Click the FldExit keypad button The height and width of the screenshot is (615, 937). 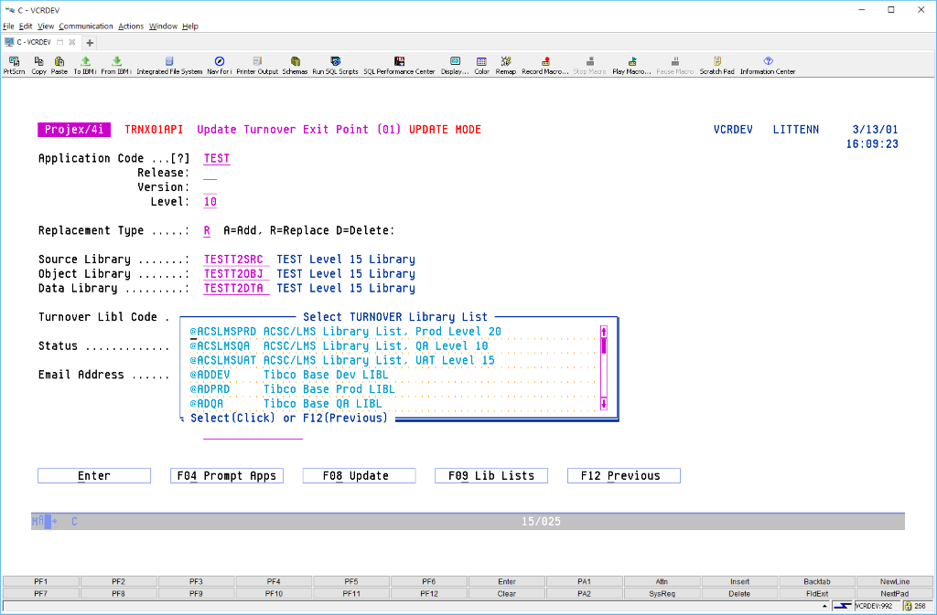point(817,594)
